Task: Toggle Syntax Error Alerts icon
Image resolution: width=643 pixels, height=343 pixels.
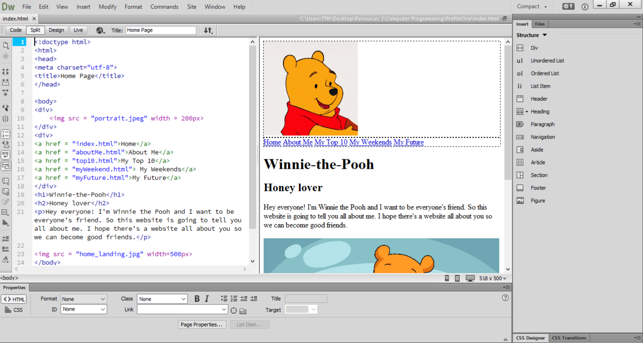Action: 6,166
